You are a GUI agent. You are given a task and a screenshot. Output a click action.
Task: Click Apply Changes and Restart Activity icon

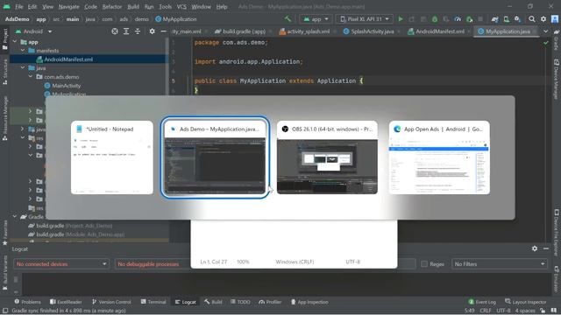(x=412, y=19)
